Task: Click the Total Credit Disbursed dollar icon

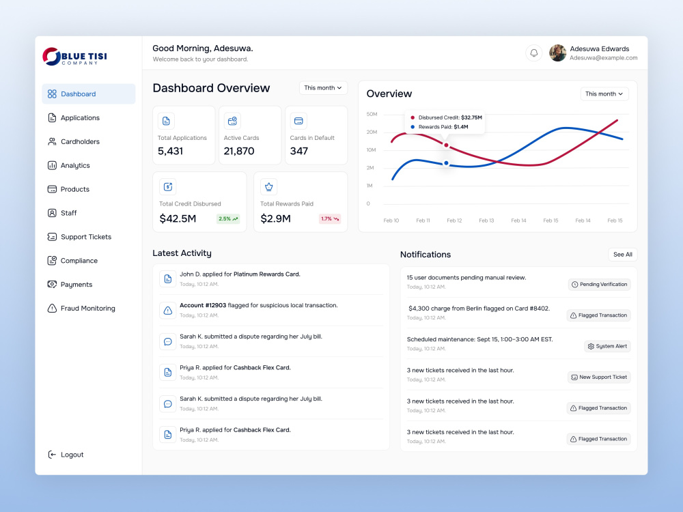Action: click(x=168, y=187)
